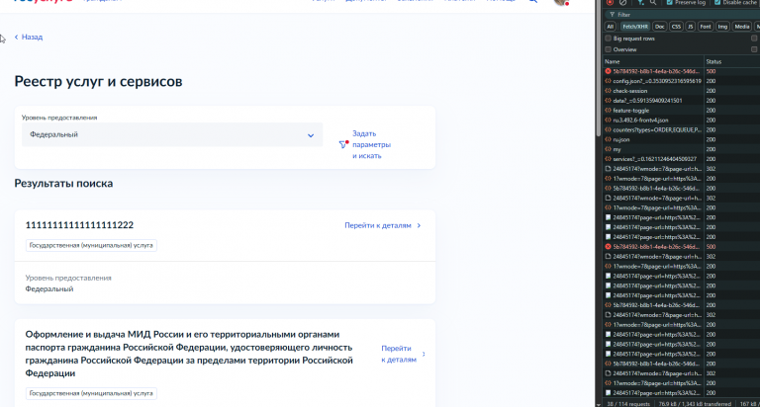
Task: Click the XHR icon beside the my request
Action: point(608,149)
